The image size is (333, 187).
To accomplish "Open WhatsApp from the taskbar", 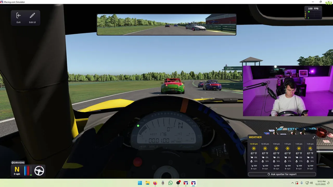I will point(170,183).
